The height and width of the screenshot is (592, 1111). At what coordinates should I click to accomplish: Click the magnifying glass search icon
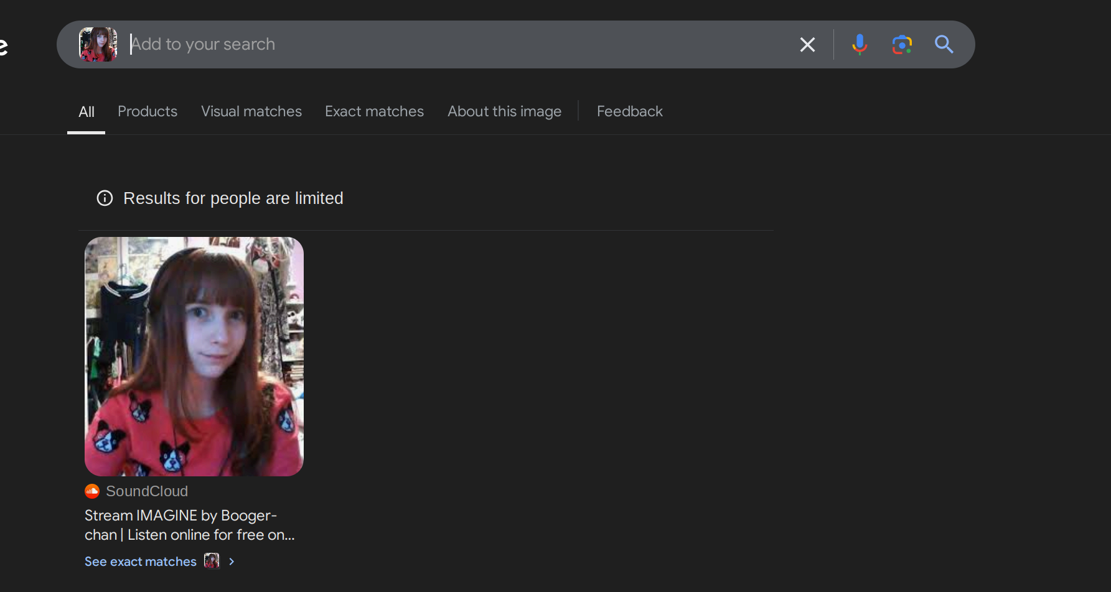944,44
